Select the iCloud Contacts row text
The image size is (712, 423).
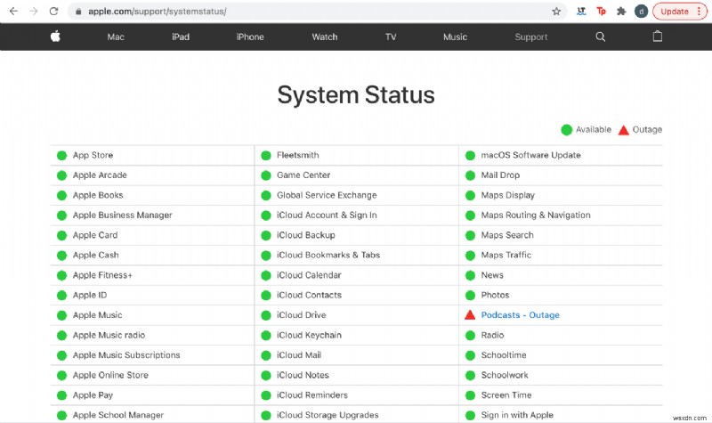[x=309, y=295]
